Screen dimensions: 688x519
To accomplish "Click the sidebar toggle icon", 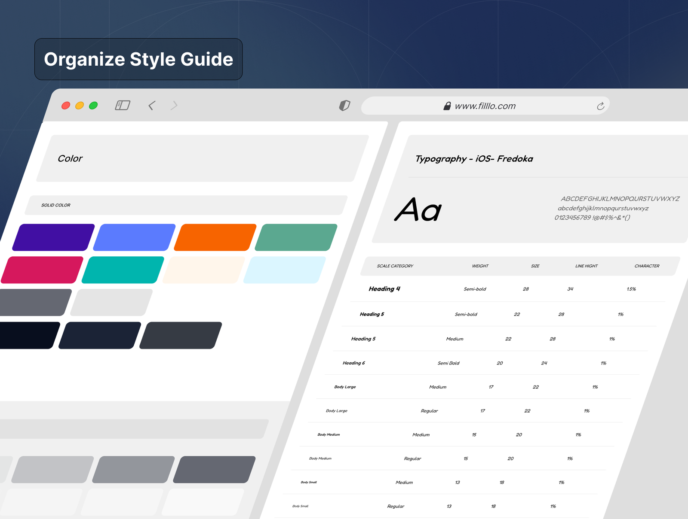I will [x=123, y=105].
